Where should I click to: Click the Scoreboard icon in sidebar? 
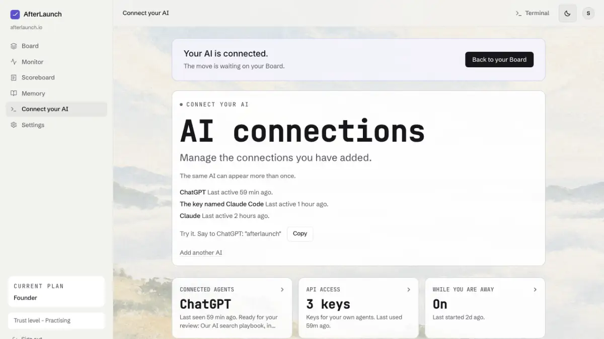[x=14, y=77]
